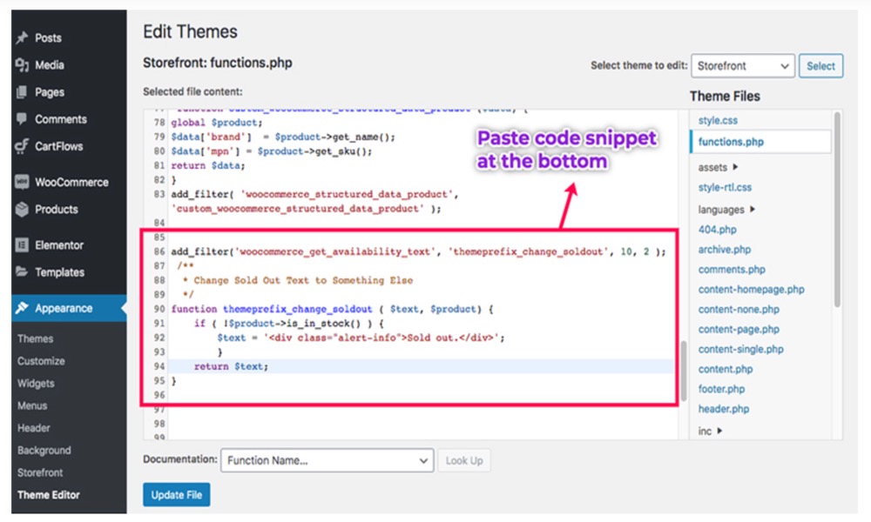Click the Pages icon in sidebar
The image size is (871, 522).
pyautogui.click(x=23, y=92)
